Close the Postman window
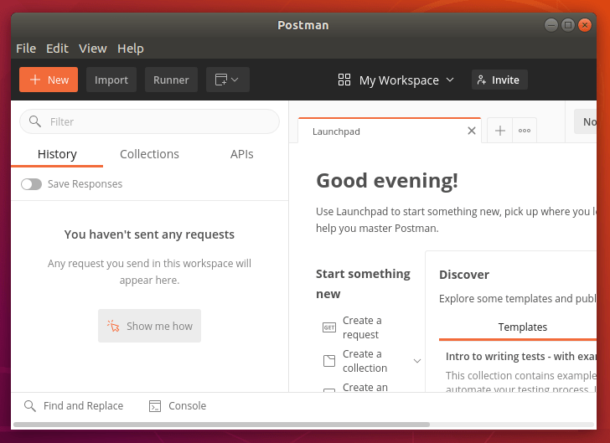Image resolution: width=610 pixels, height=443 pixels. 585,25
